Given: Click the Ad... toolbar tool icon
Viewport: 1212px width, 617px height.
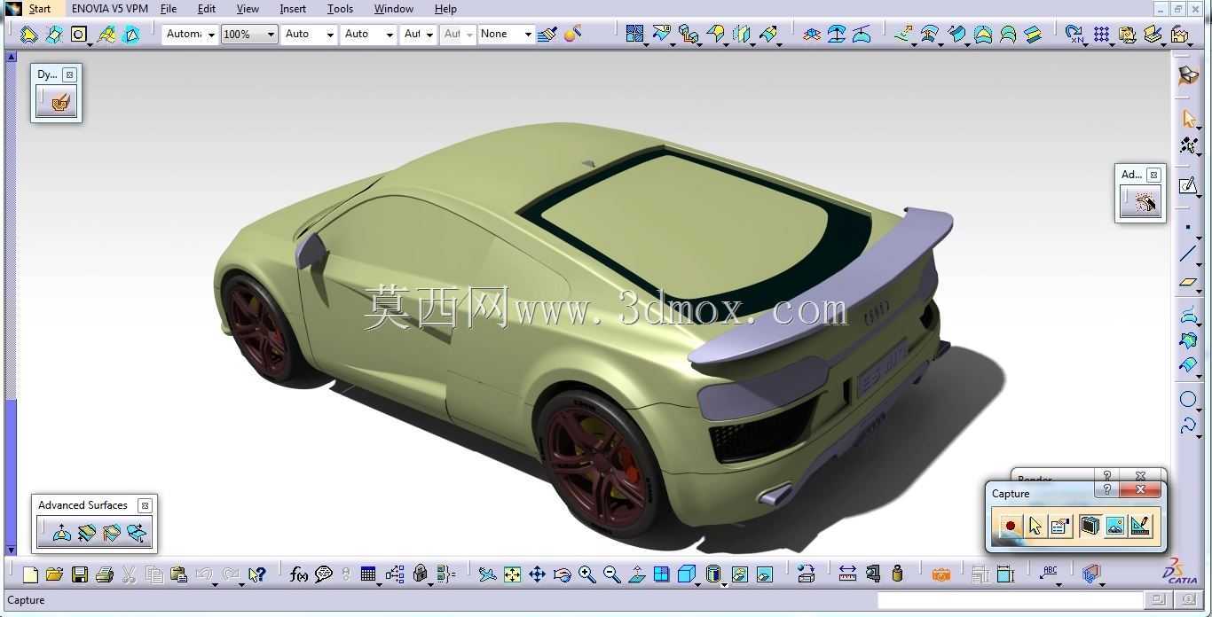Looking at the screenshot, I should pyautogui.click(x=1144, y=203).
